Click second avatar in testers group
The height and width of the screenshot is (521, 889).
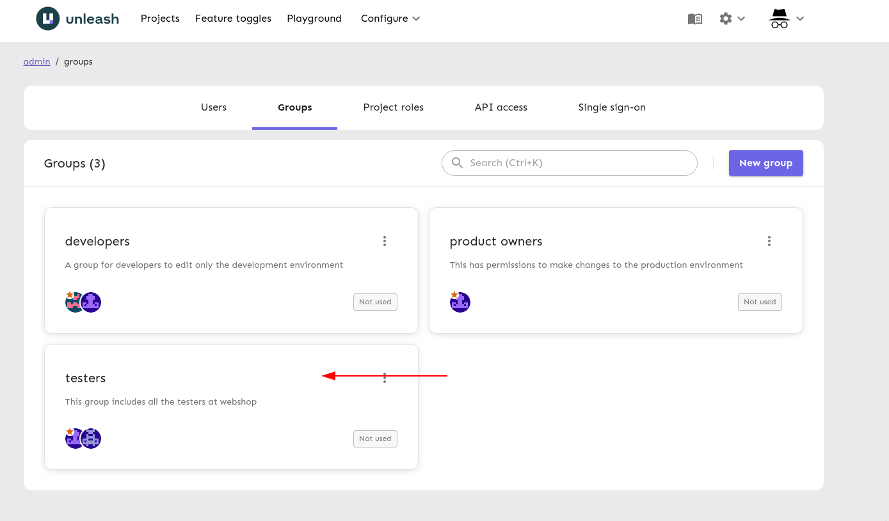coord(92,439)
